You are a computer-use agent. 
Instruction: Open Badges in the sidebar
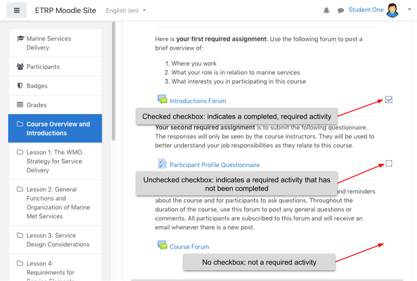[55, 86]
